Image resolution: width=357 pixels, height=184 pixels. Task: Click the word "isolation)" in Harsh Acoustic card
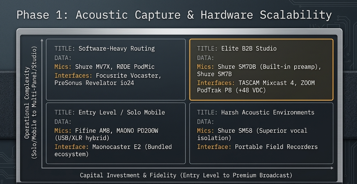(214, 138)
